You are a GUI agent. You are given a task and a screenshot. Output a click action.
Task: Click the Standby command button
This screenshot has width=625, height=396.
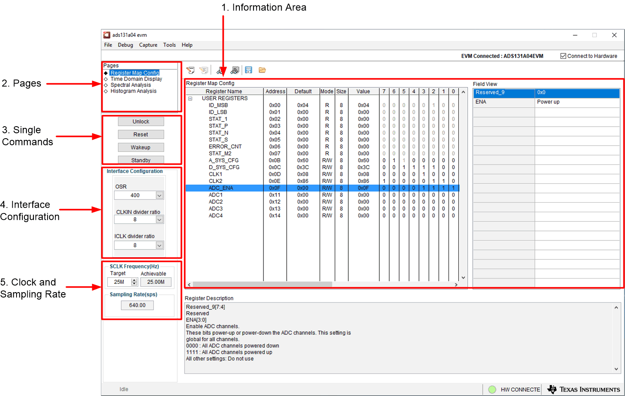coord(141,160)
